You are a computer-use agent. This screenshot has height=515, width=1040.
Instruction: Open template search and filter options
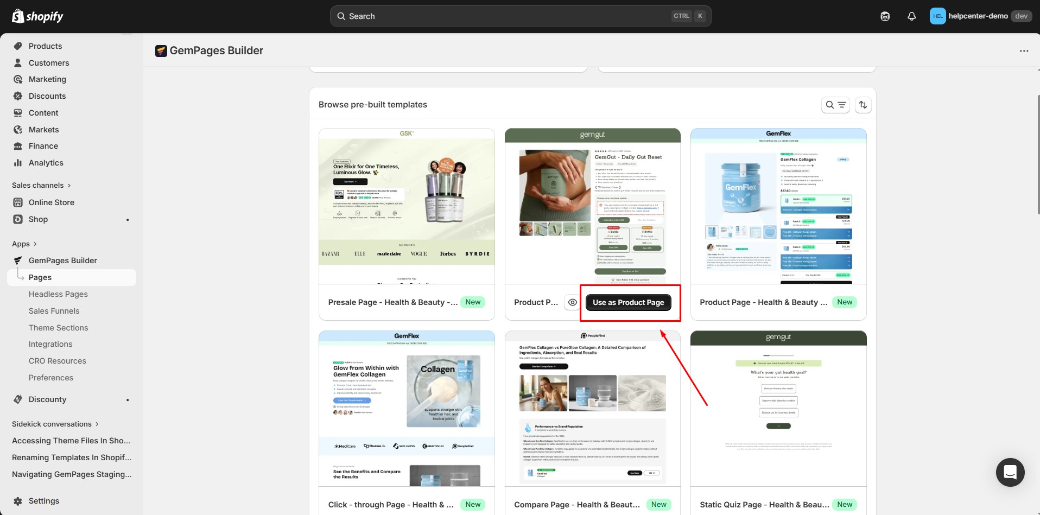pyautogui.click(x=835, y=104)
